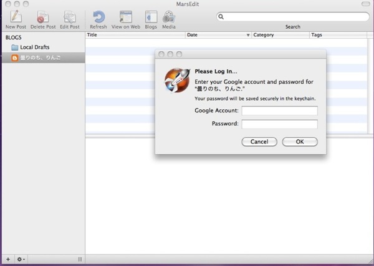Open View on Web toolbar icon

[x=126, y=17]
